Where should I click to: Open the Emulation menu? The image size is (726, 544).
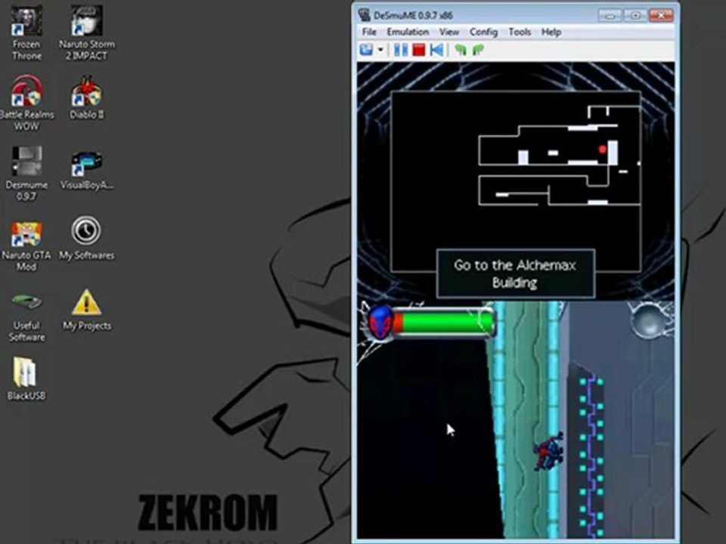coord(408,32)
